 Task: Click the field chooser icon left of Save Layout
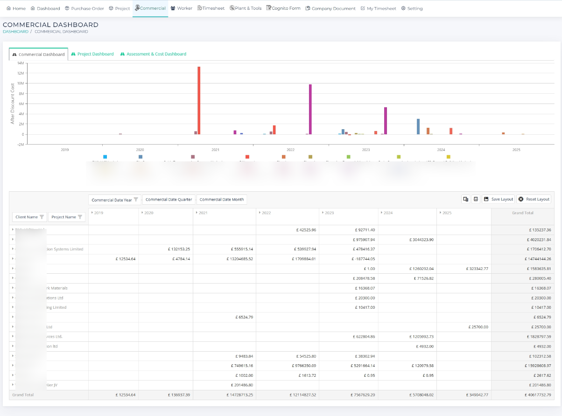465,199
